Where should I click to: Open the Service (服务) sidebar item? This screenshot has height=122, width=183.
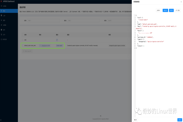click(x=9, y=20)
